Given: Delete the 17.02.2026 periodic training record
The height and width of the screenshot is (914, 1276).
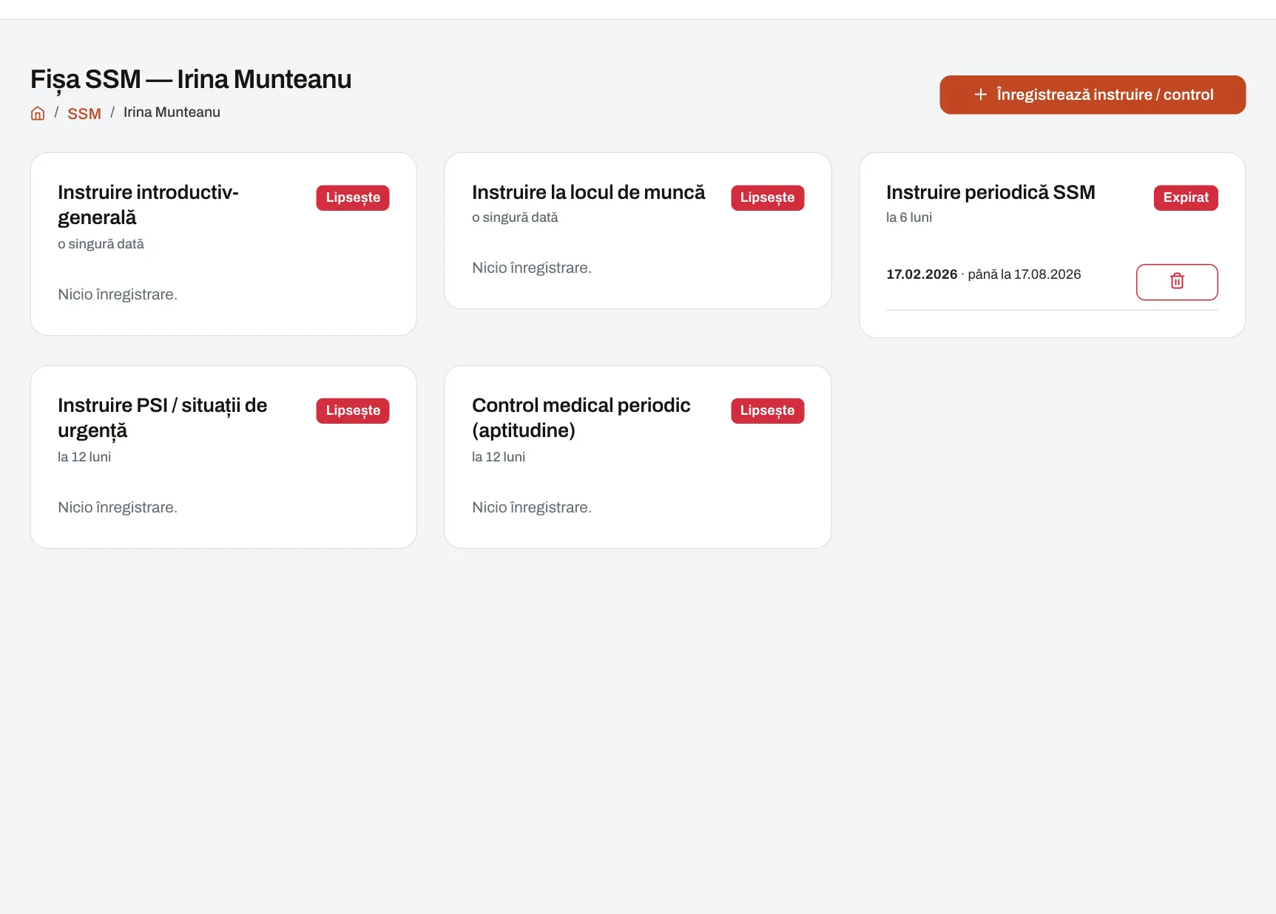Looking at the screenshot, I should point(1177,282).
